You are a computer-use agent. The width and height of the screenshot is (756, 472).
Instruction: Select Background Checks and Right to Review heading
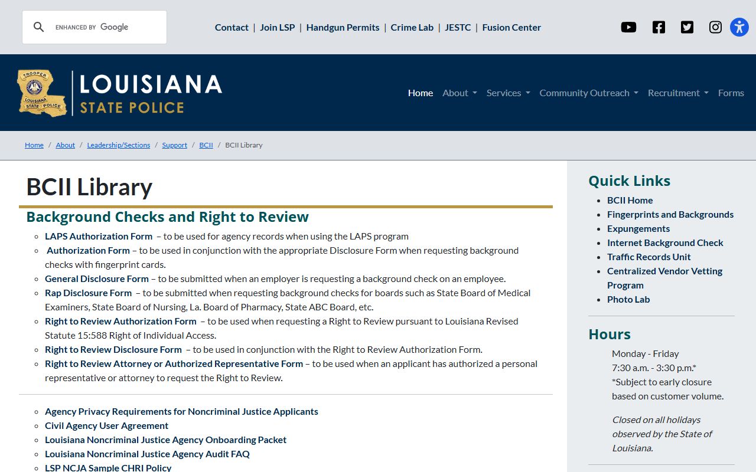tap(167, 217)
